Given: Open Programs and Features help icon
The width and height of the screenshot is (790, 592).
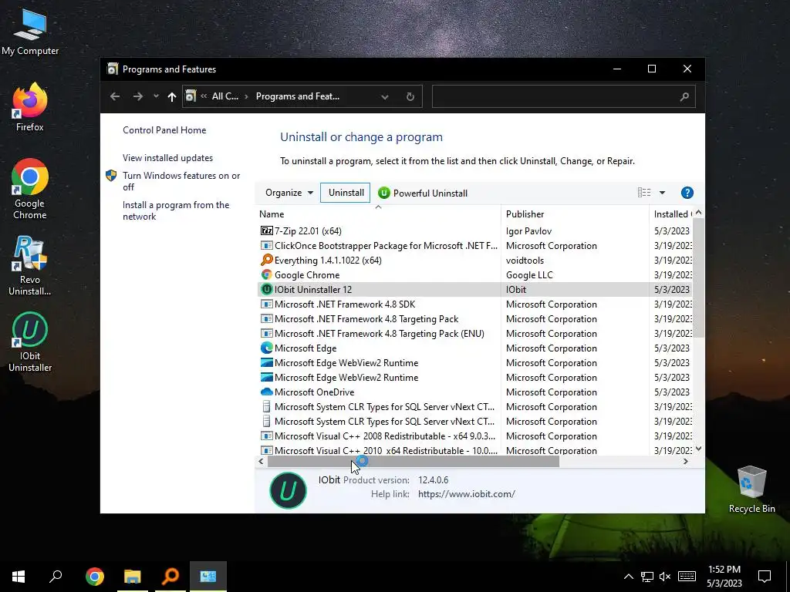Looking at the screenshot, I should (687, 193).
